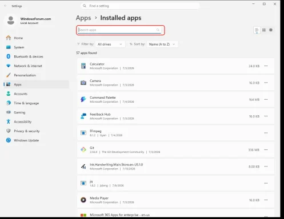Open Home in the sidebar
Image resolution: width=284 pixels, height=219 pixels.
tap(36, 38)
